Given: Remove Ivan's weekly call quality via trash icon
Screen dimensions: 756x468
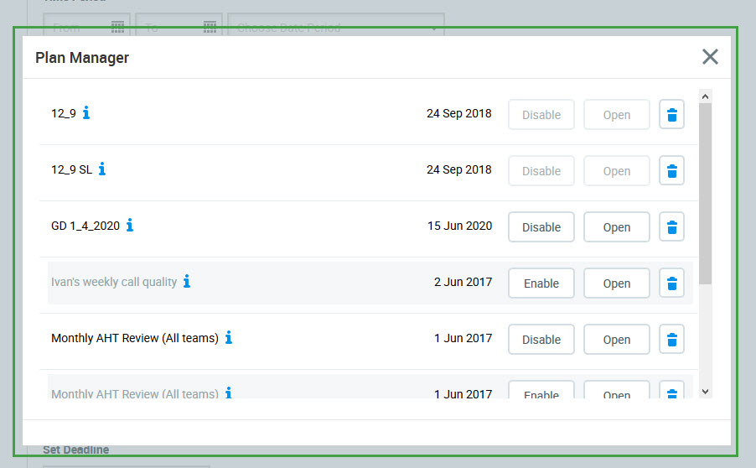Looking at the screenshot, I should [x=671, y=283].
